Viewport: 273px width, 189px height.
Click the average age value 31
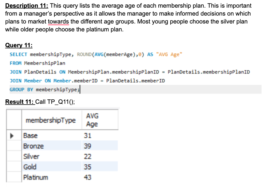point(88,136)
